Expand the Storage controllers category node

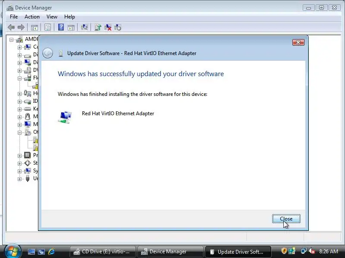pyautogui.click(x=19, y=163)
